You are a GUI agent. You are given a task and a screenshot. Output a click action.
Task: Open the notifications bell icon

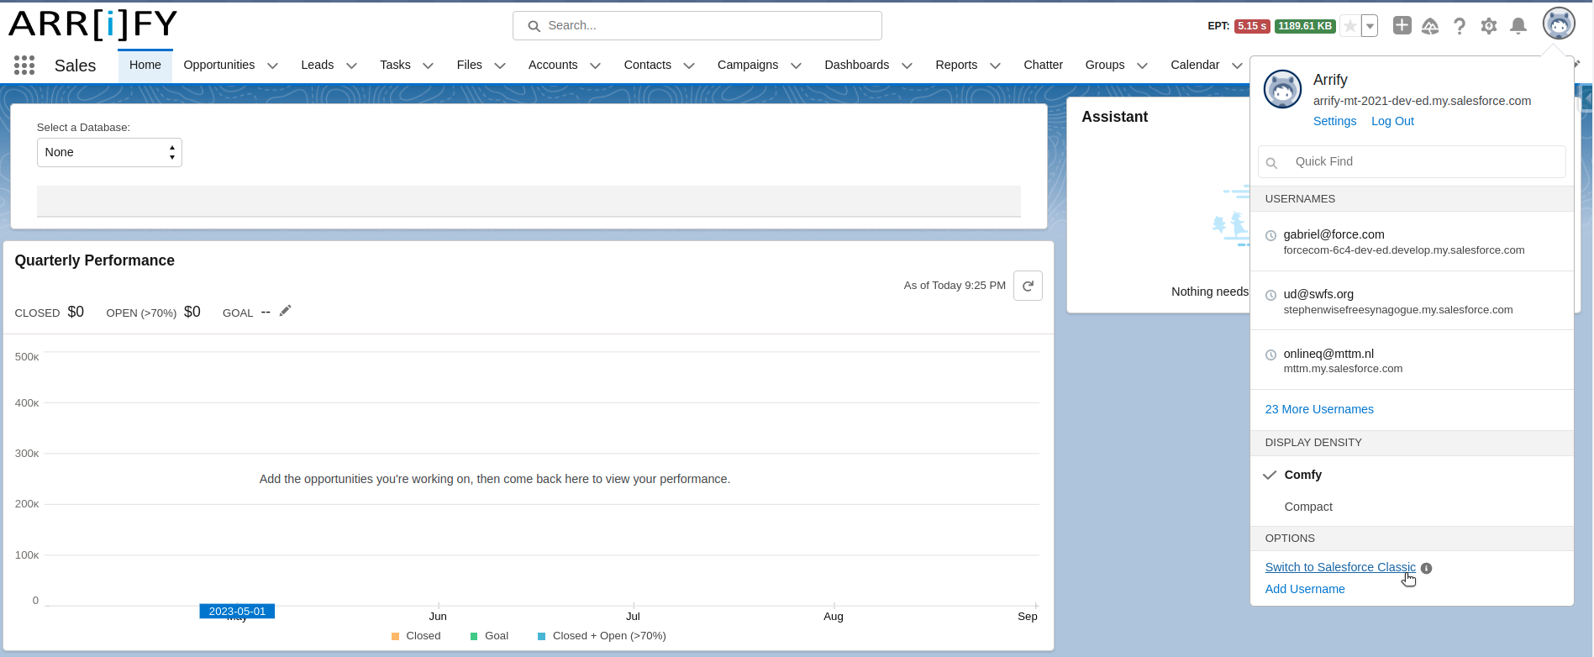point(1518,26)
